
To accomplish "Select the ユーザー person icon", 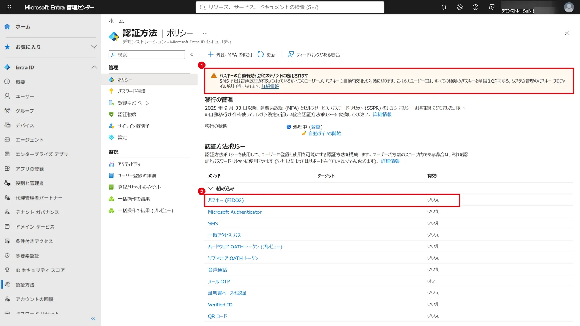I will (x=7, y=96).
